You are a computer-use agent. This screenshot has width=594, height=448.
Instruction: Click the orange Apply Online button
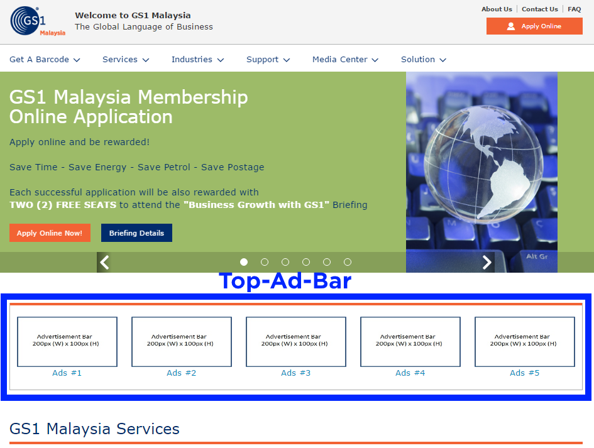[x=534, y=26]
